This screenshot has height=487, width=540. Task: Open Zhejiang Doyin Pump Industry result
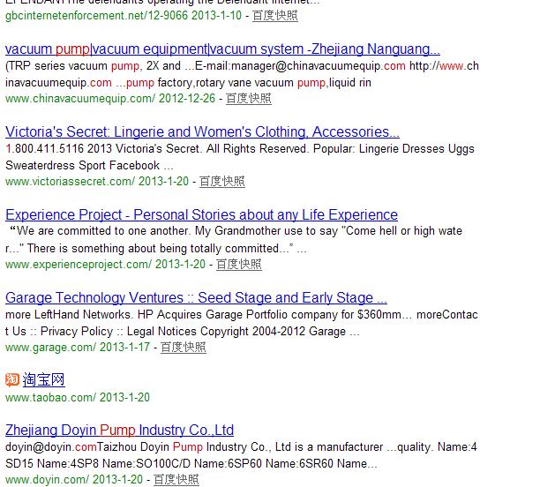pyautogui.click(x=119, y=431)
